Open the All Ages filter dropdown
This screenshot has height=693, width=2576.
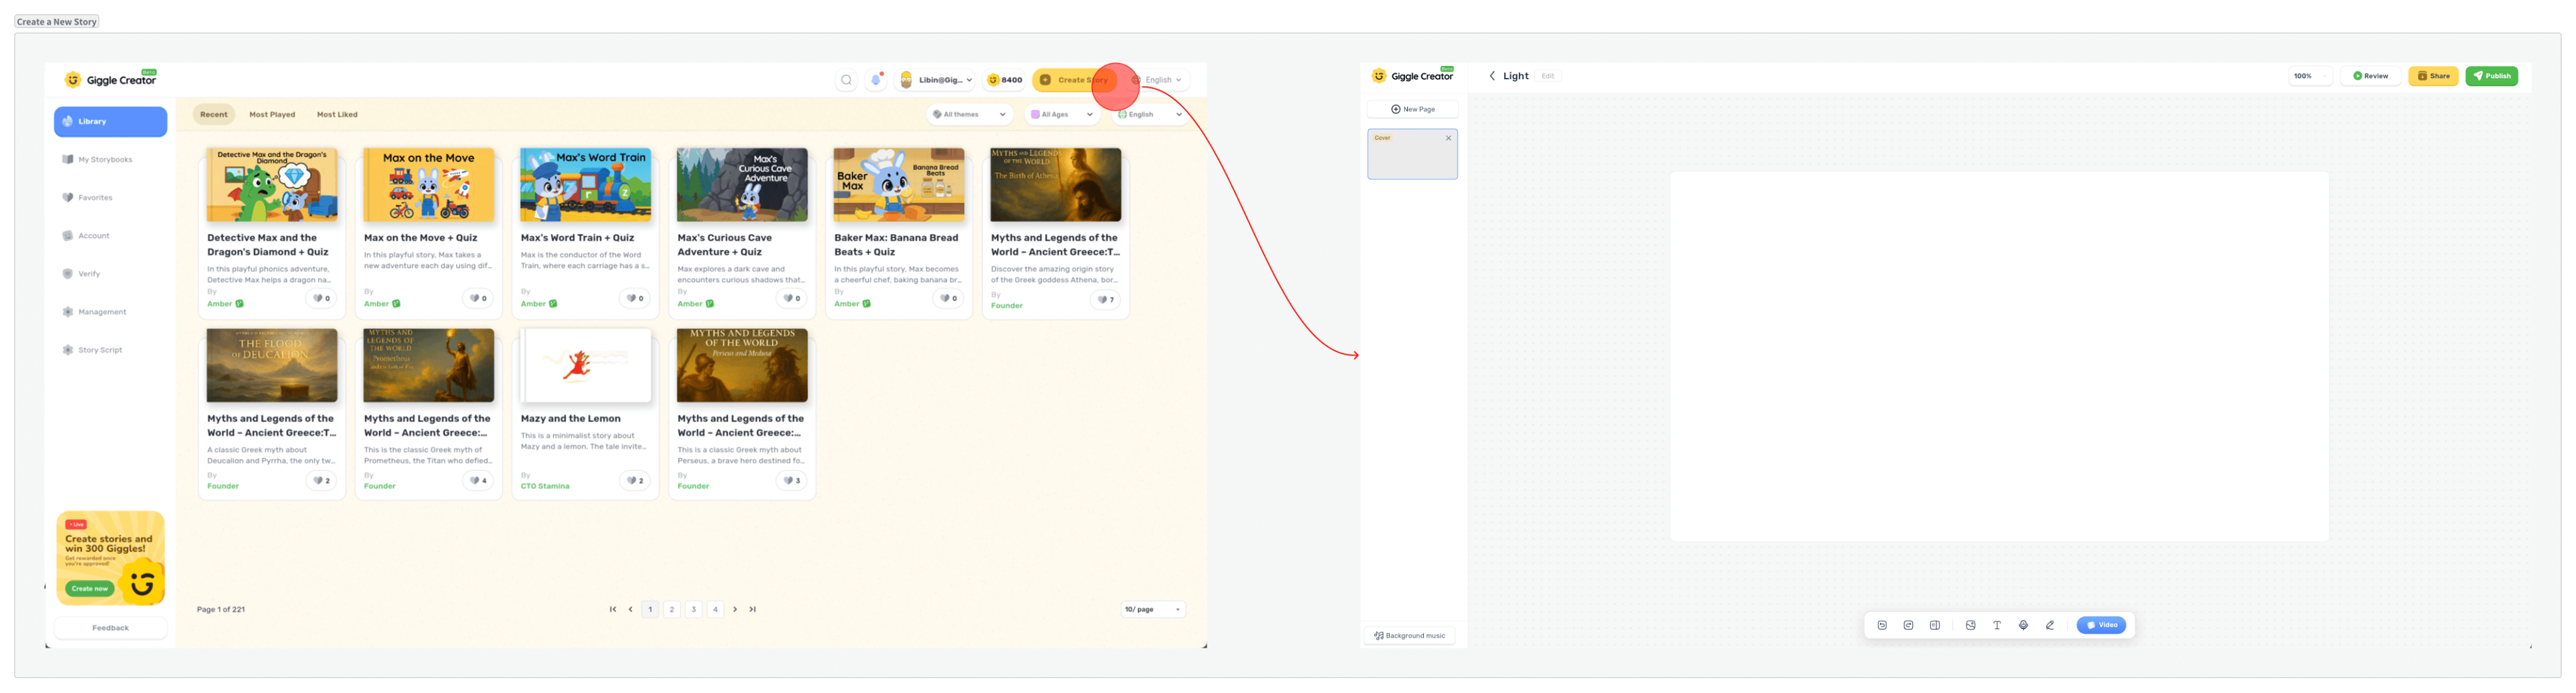(1061, 115)
